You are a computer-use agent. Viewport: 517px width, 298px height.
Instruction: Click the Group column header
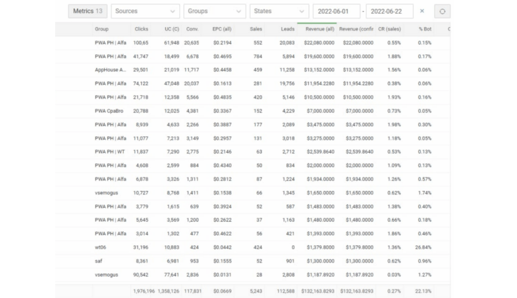101,29
